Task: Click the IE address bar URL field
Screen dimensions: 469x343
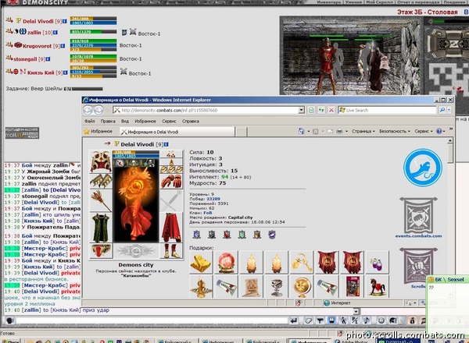Action: point(209,111)
